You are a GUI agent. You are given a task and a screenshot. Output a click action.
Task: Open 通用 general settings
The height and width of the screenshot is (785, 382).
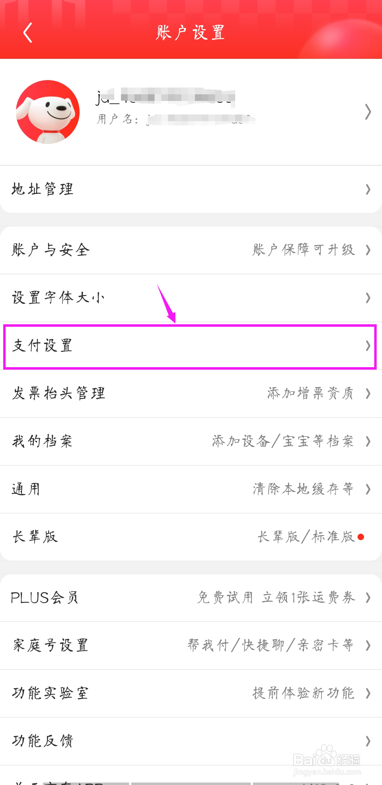point(26,489)
